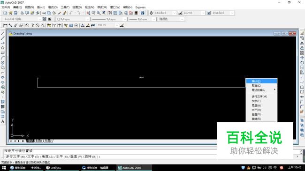This screenshot has height=171, width=305.
Task: Switch to the 布局1 layout tab
Action: (x=38, y=141)
